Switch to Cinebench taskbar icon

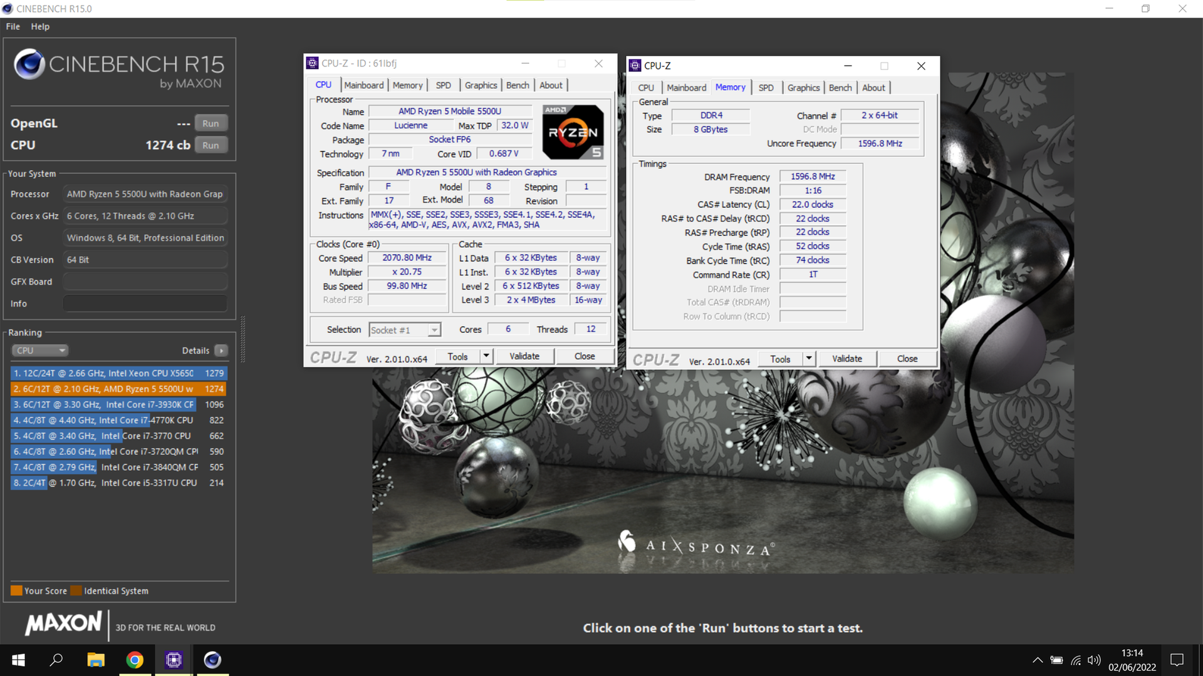212,660
